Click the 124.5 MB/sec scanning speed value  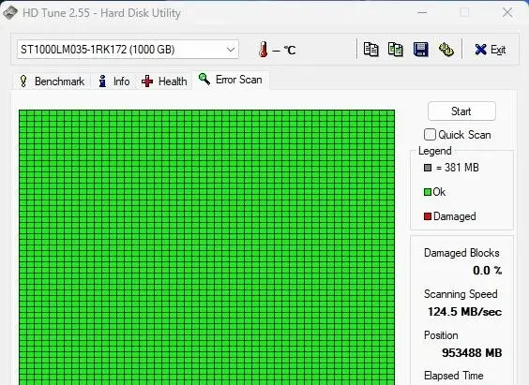[x=464, y=312]
